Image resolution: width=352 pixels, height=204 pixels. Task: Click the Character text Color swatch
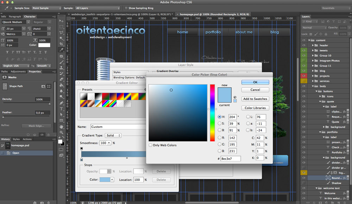44,45
